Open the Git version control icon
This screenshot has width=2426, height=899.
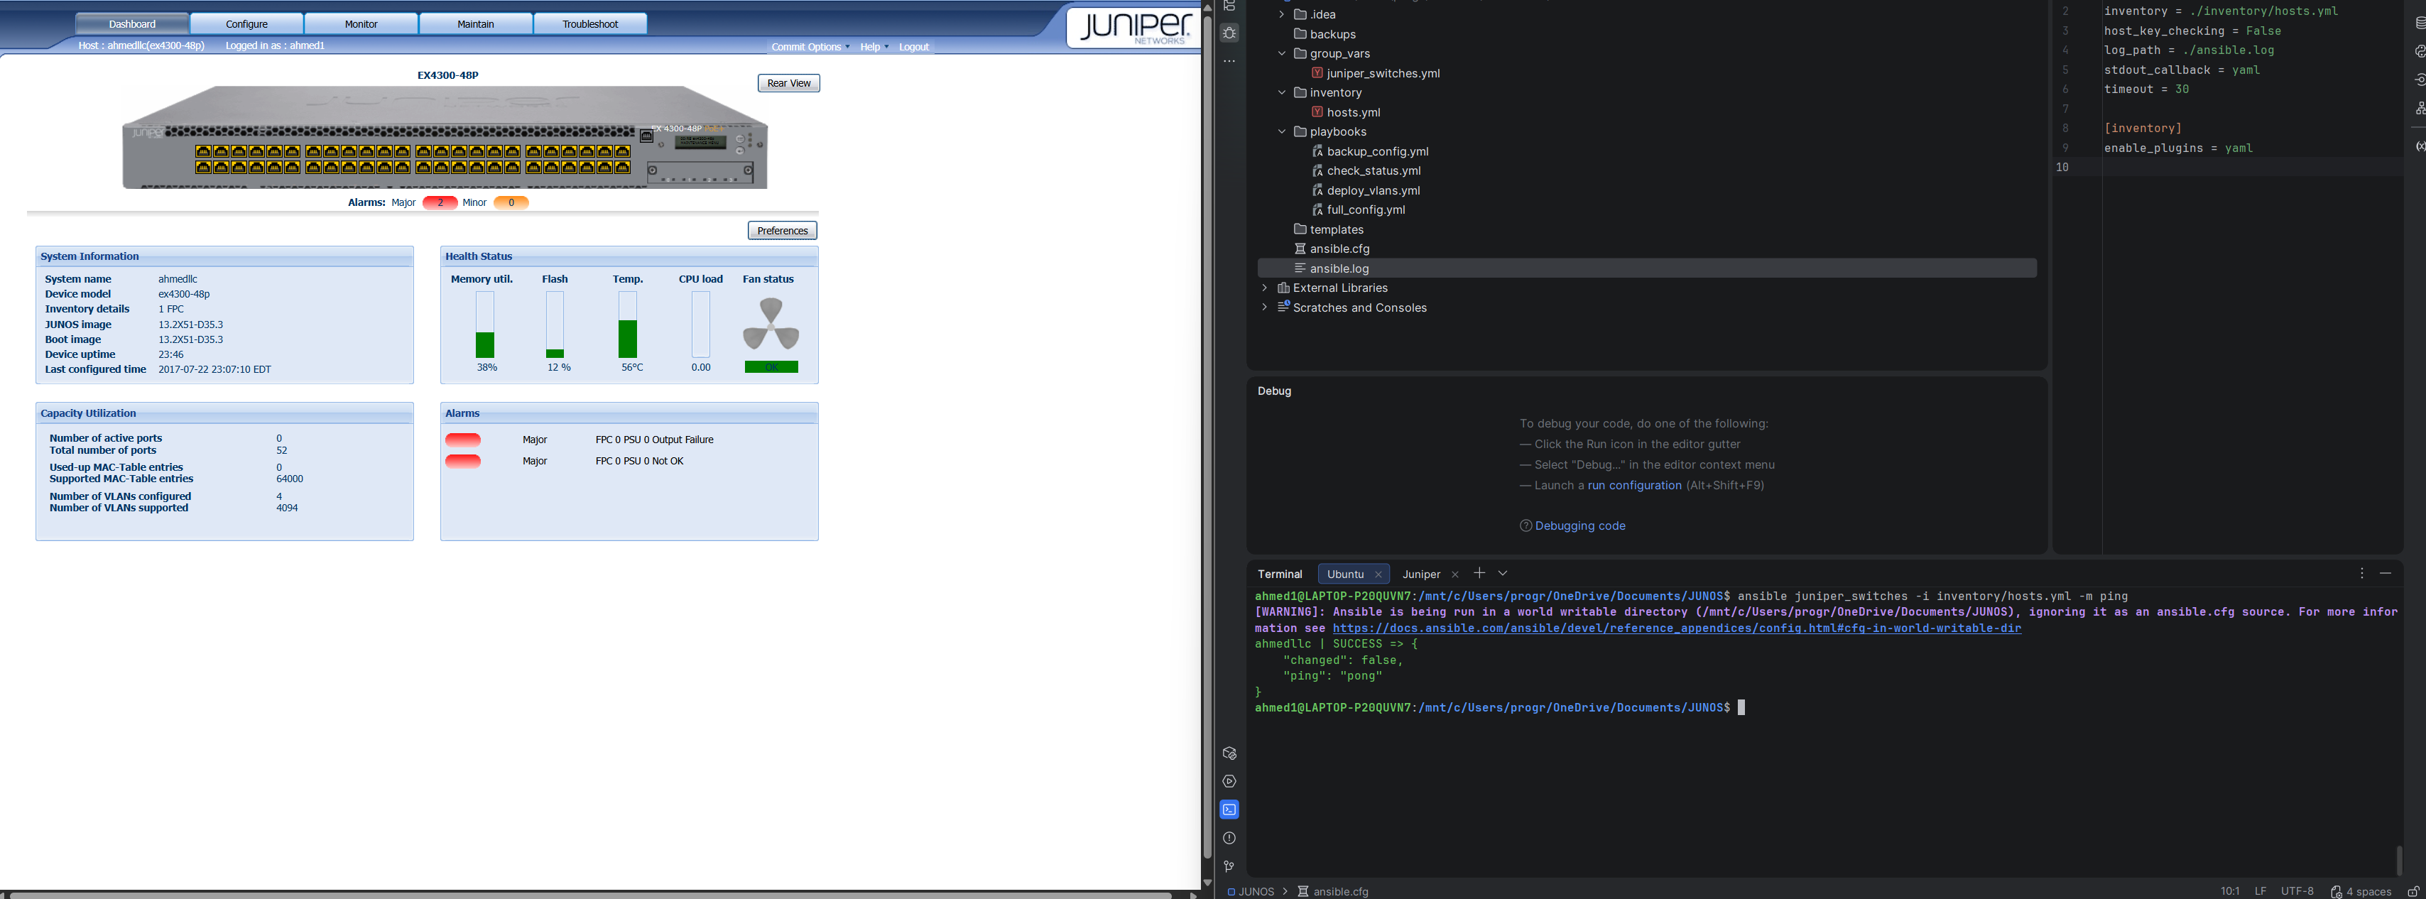[x=1229, y=866]
